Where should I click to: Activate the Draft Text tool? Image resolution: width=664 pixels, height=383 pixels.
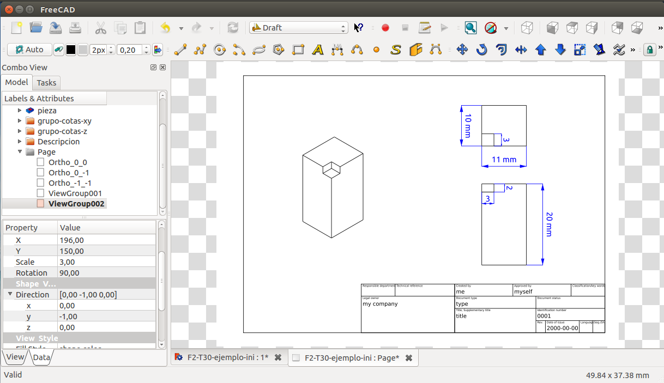pos(318,50)
